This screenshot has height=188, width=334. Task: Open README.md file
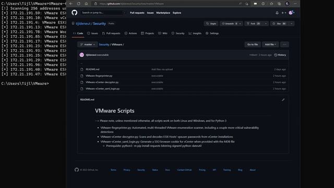[92, 69]
